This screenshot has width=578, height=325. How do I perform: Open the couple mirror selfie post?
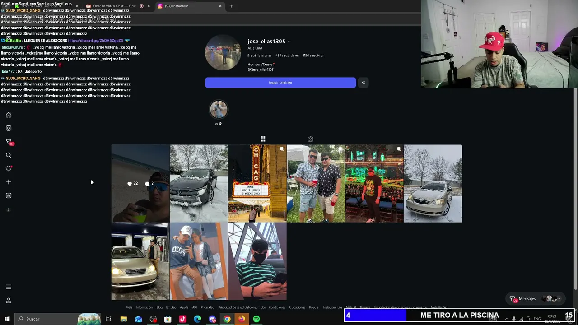pos(199,261)
